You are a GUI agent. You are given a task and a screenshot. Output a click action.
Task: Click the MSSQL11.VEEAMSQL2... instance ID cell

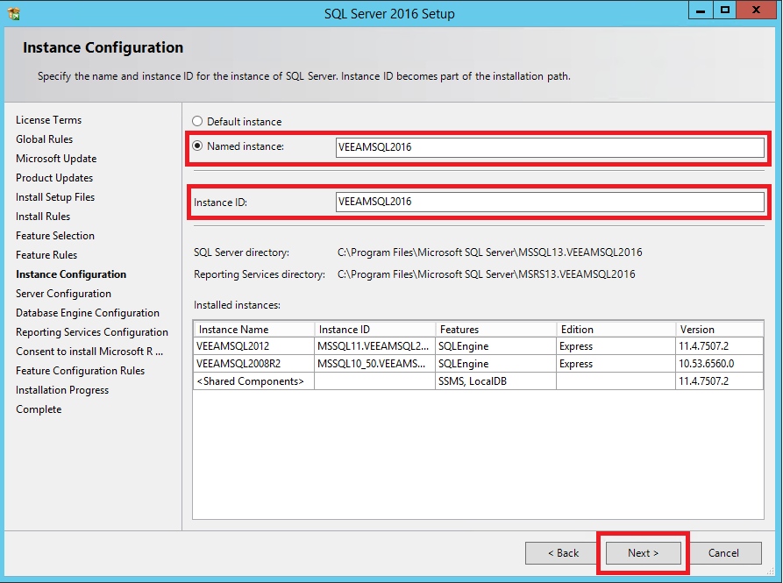(374, 346)
